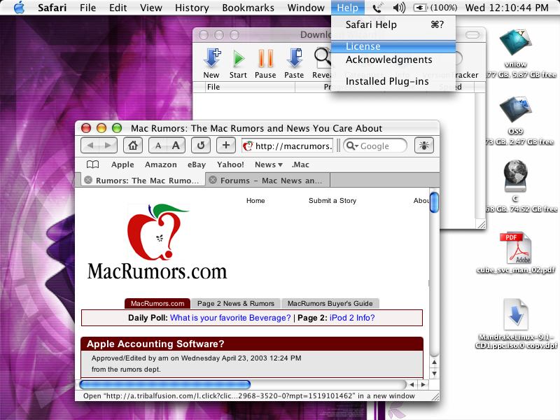This screenshot has width=560, height=420.
Task: Open the eBay bookmark
Action: (197, 164)
